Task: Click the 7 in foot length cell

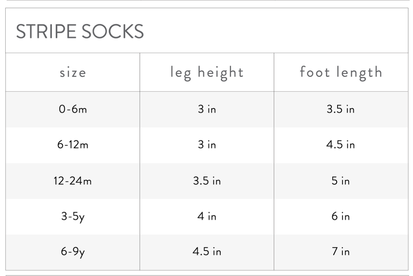Action: tap(341, 252)
